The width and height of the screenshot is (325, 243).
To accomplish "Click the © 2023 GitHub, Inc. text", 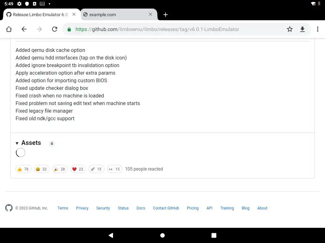I will 31,208.
